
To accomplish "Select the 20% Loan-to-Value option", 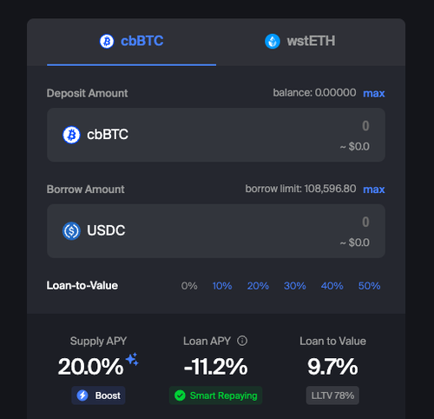I will [x=258, y=286].
